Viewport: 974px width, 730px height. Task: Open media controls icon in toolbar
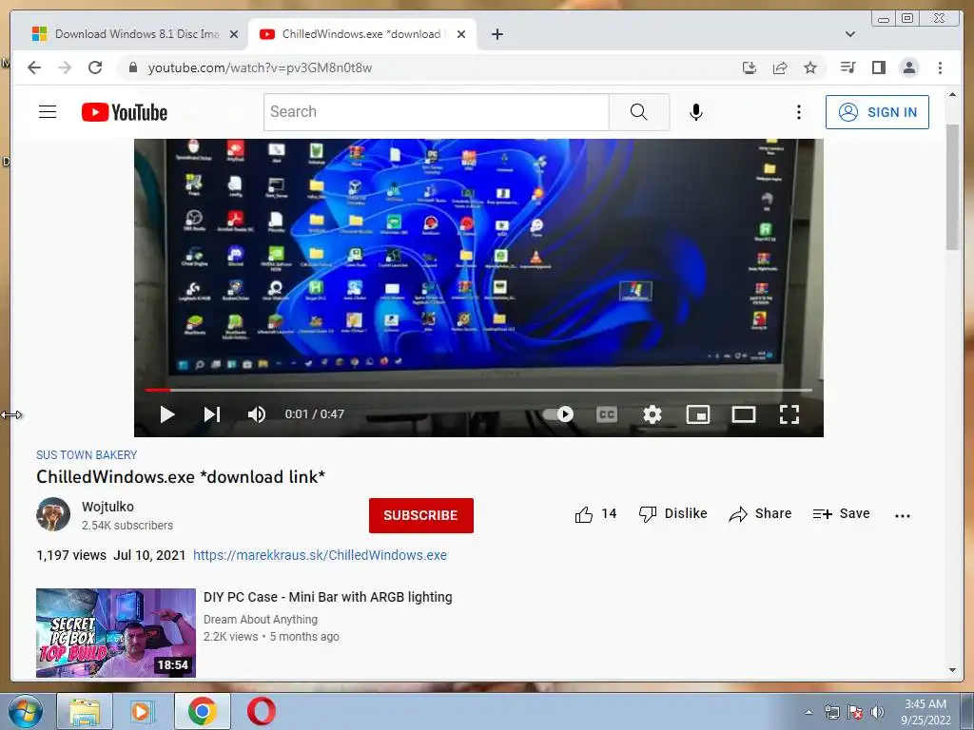pyautogui.click(x=847, y=67)
